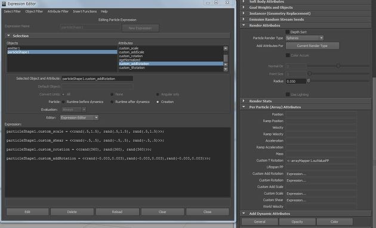The image size is (376, 228).
Task: Collapse the Render Attributes section
Action: tap(244, 25)
